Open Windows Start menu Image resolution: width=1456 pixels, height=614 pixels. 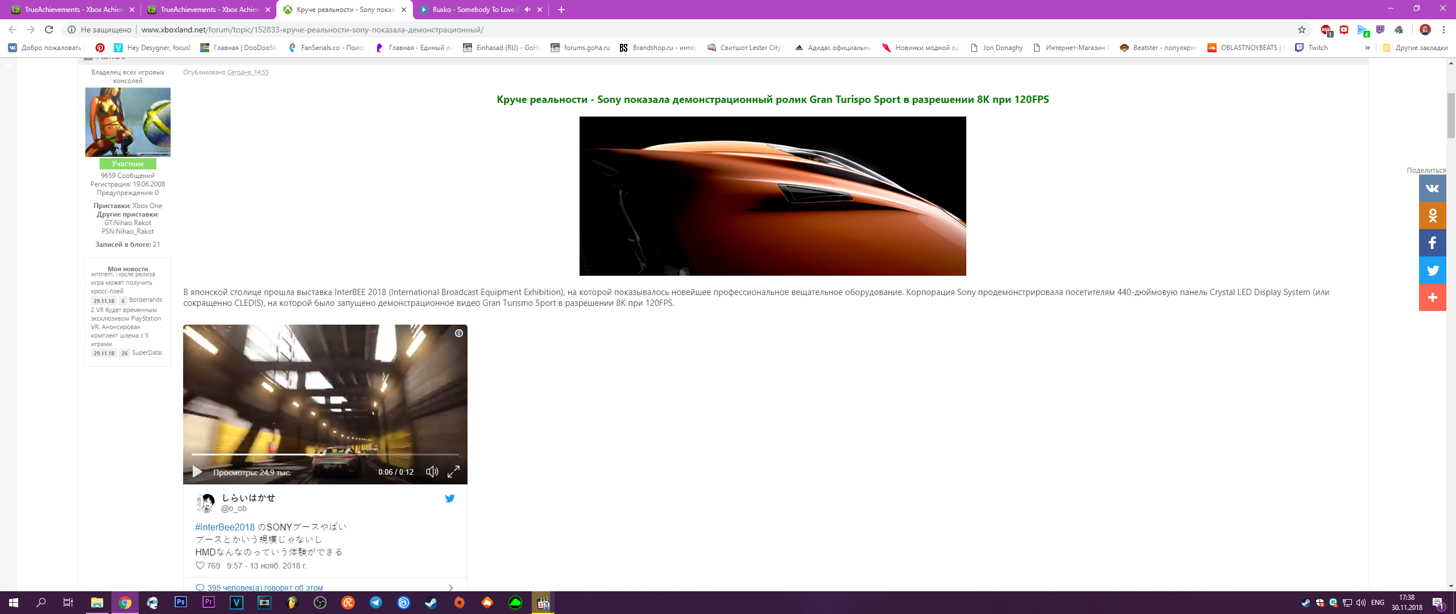pyautogui.click(x=14, y=603)
